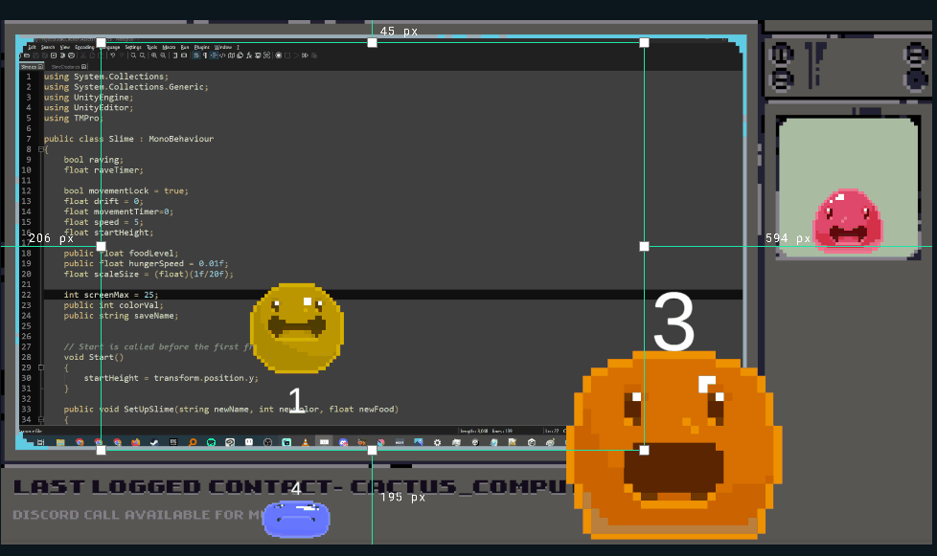Viewport: 937px width, 556px height.
Task: Collapse the Start() method fold marker
Action: (x=40, y=367)
